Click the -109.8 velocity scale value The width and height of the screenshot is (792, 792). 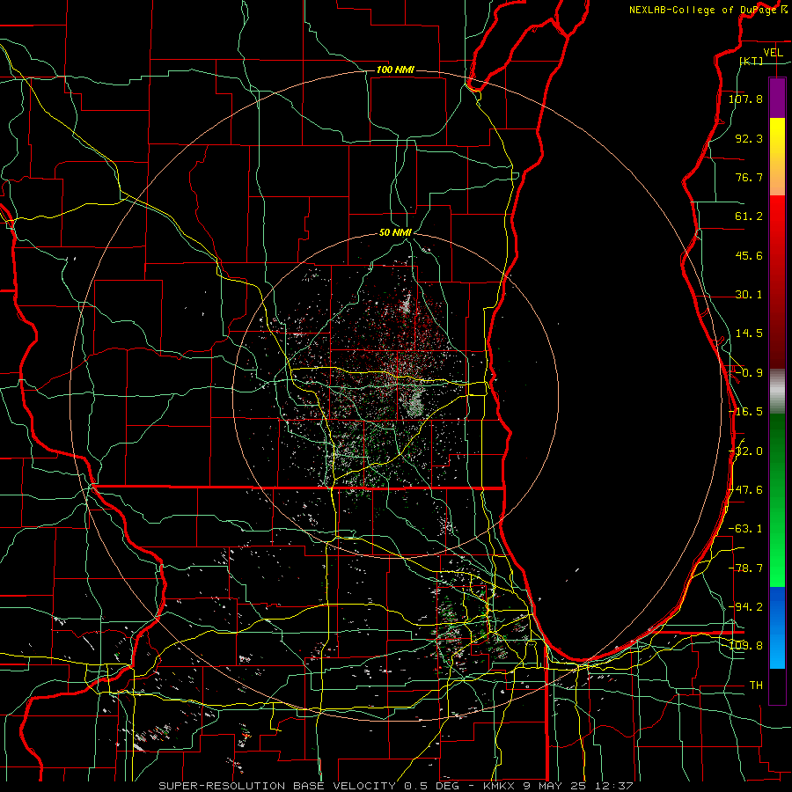tap(745, 646)
